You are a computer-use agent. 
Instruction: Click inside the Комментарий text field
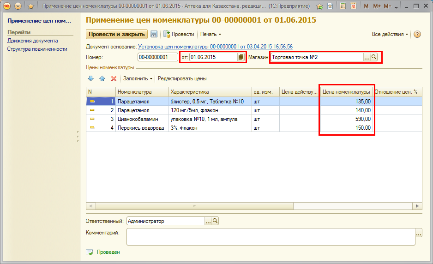(271, 237)
